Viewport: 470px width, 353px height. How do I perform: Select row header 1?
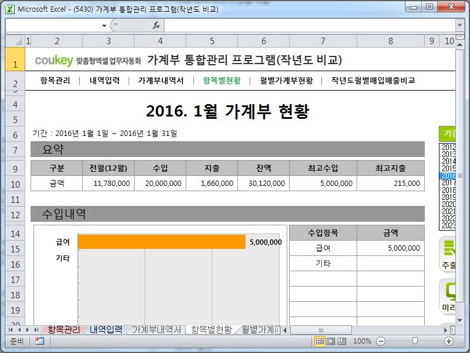point(15,59)
